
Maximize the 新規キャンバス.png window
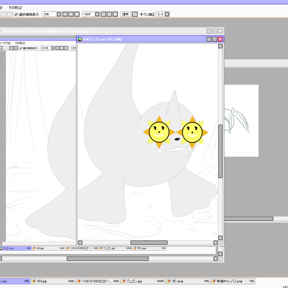[215, 31]
